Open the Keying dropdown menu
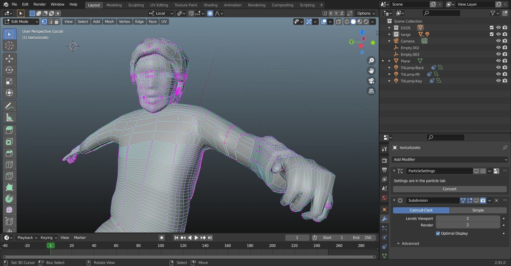Image resolution: width=511 pixels, height=266 pixels. [49, 238]
